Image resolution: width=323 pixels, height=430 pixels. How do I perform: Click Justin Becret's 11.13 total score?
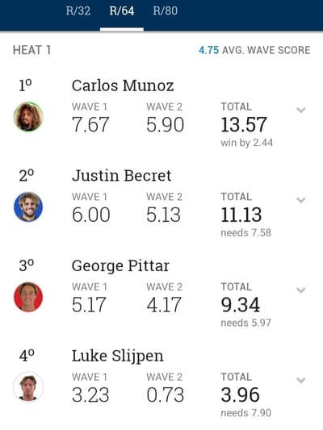[241, 215]
